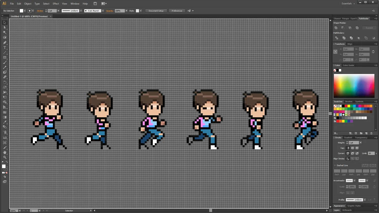
Task: Select the Pen tool
Action: pyautogui.click(x=5, y=43)
